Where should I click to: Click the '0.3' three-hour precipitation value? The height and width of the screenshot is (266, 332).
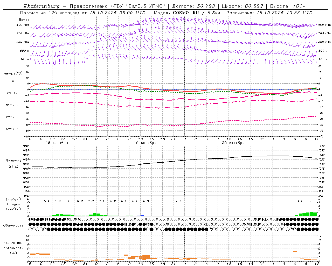pyautogui.click(x=146, y=201)
